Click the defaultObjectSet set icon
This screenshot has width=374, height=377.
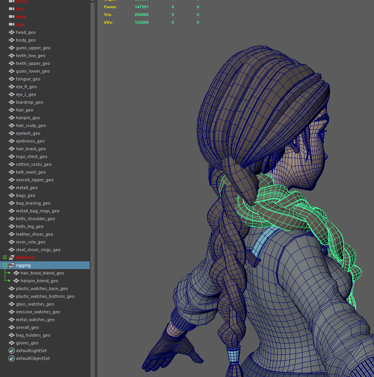tap(11, 358)
